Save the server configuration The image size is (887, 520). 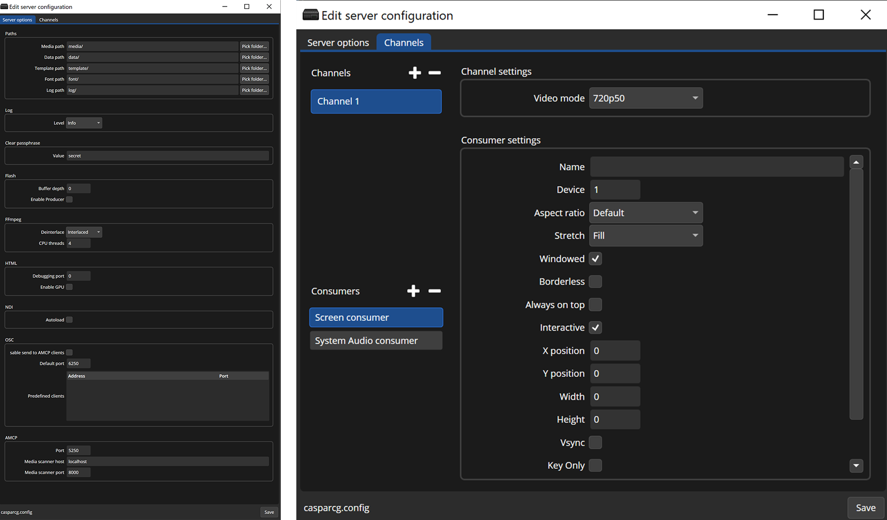click(865, 507)
